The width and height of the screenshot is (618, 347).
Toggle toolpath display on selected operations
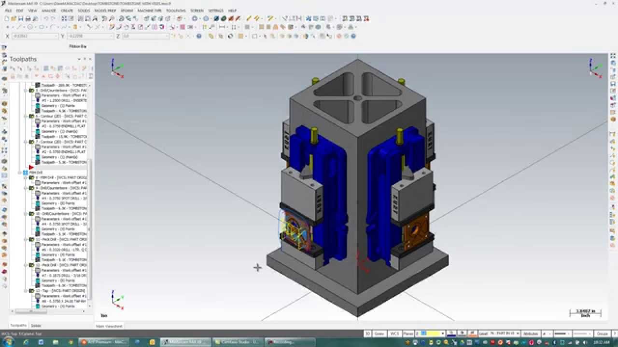click(x=20, y=76)
